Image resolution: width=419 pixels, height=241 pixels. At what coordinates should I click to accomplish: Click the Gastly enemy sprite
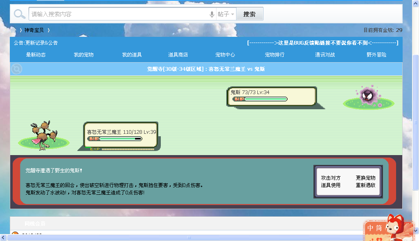[x=368, y=95]
